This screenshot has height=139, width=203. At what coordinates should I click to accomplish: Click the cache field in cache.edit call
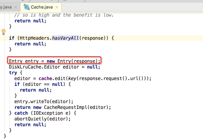[45, 79]
